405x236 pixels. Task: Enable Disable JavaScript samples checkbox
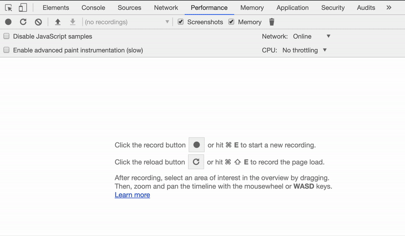7,36
